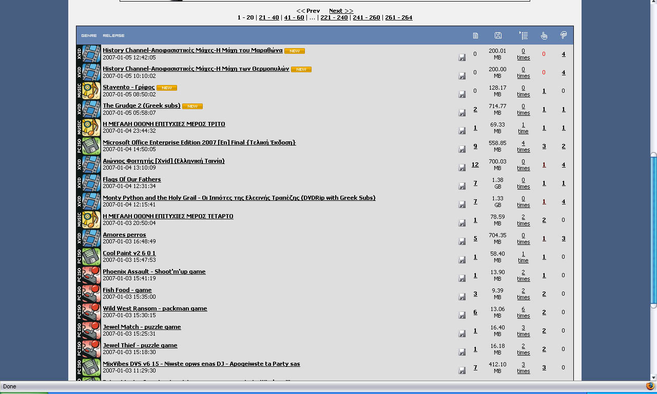
Task: Click the disk icon for Monty Python row
Action: coord(462,205)
